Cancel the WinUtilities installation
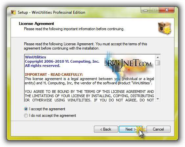 [x=158, y=129]
